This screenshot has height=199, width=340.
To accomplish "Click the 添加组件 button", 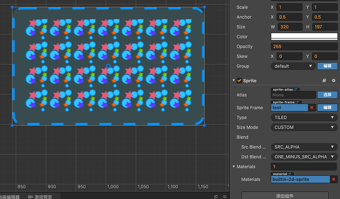I will point(285,196).
